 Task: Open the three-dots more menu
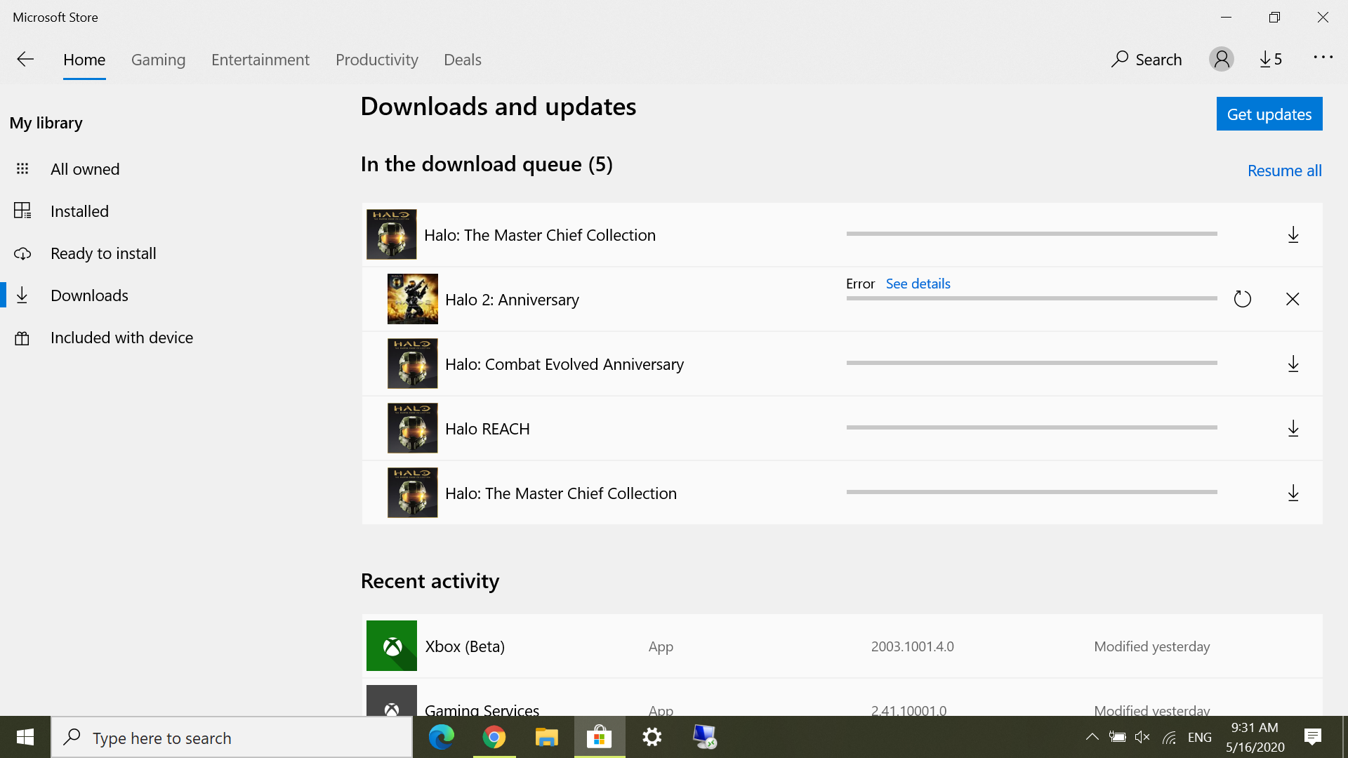click(x=1323, y=58)
